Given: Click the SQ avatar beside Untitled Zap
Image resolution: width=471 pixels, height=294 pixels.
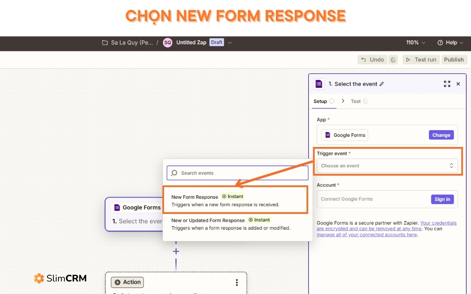Looking at the screenshot, I should coord(168,42).
